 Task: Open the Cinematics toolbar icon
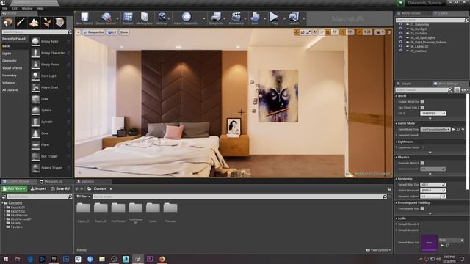236,17
